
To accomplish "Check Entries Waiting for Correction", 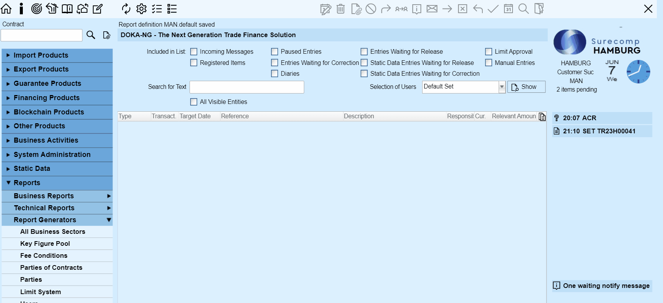I will 275,63.
